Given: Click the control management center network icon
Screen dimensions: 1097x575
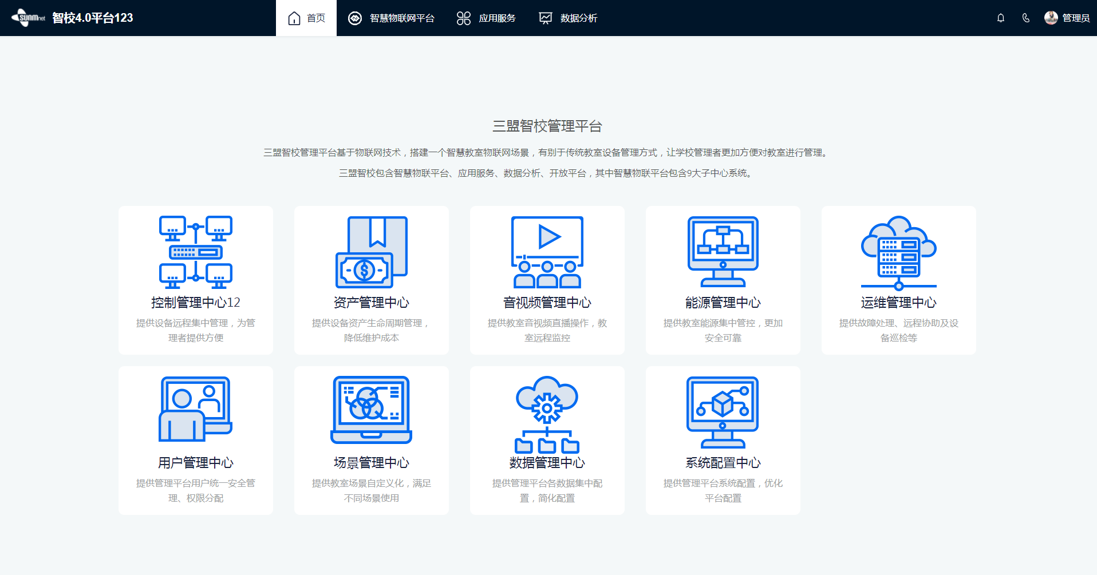Looking at the screenshot, I should pos(195,252).
